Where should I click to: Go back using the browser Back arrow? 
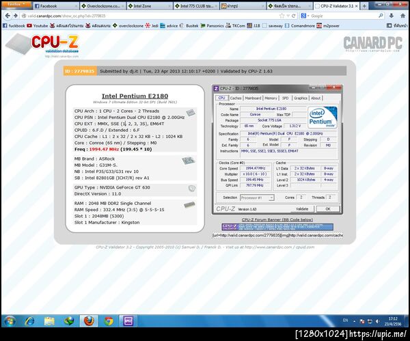(8, 16)
